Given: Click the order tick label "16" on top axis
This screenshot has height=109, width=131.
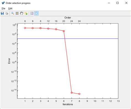Looking at the screenshot, I should [x=56, y=21].
